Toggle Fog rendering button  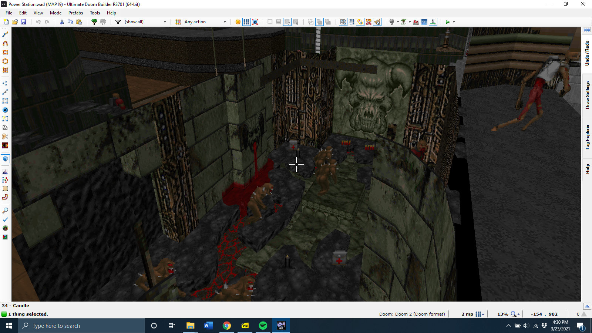pos(416,22)
